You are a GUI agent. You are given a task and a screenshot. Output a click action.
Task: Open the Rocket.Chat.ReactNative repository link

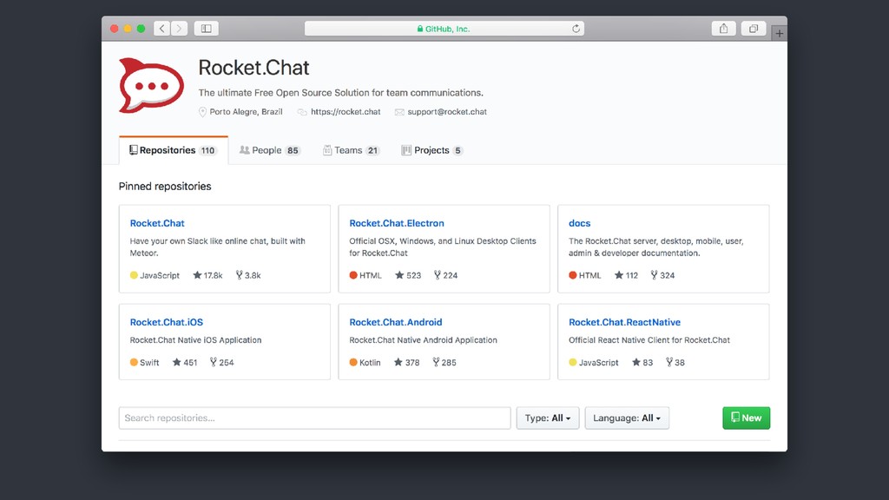625,322
